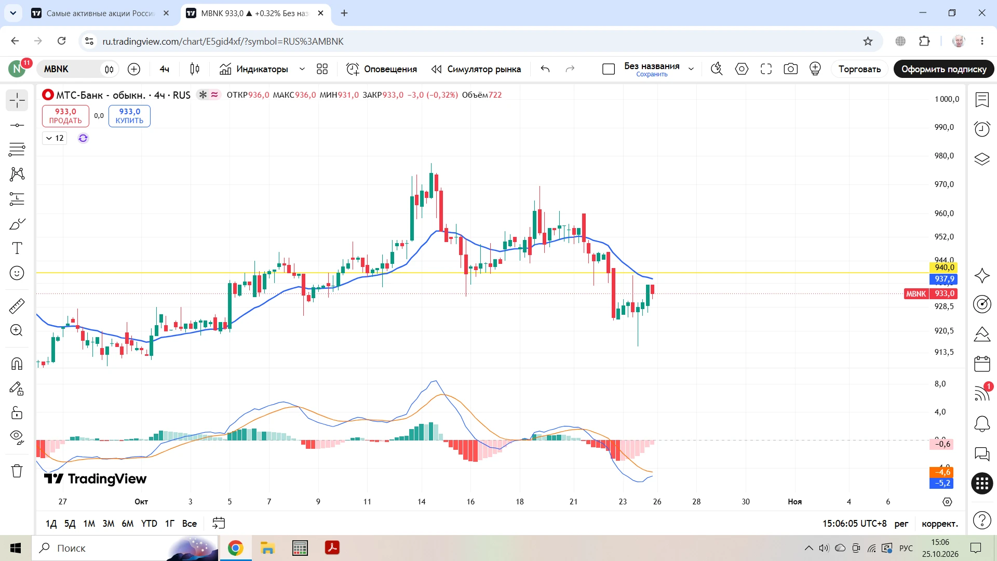
Task: Click the MBNK symbol search field
Action: tap(69, 69)
